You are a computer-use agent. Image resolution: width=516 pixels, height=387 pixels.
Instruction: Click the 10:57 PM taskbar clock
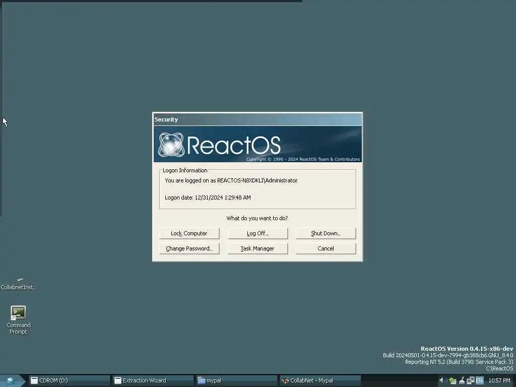coord(499,380)
